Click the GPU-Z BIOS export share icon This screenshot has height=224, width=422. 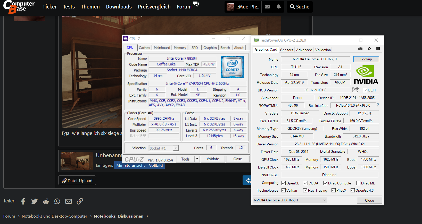click(x=355, y=90)
